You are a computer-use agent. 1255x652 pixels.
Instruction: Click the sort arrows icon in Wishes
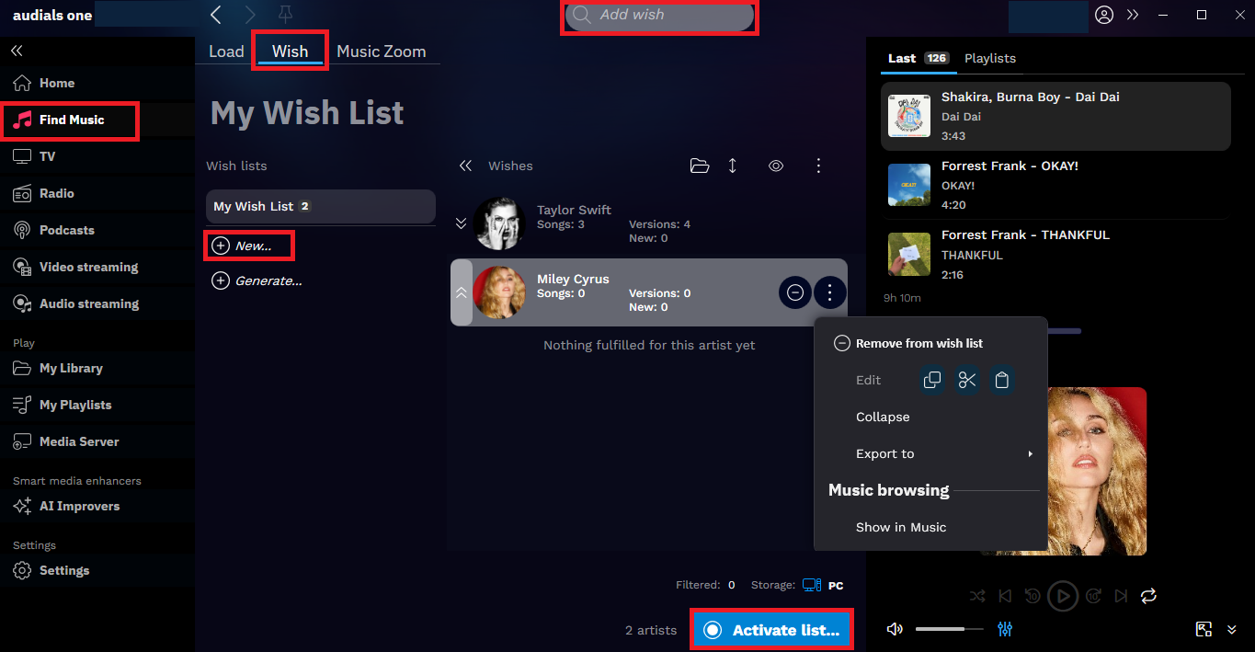(733, 166)
